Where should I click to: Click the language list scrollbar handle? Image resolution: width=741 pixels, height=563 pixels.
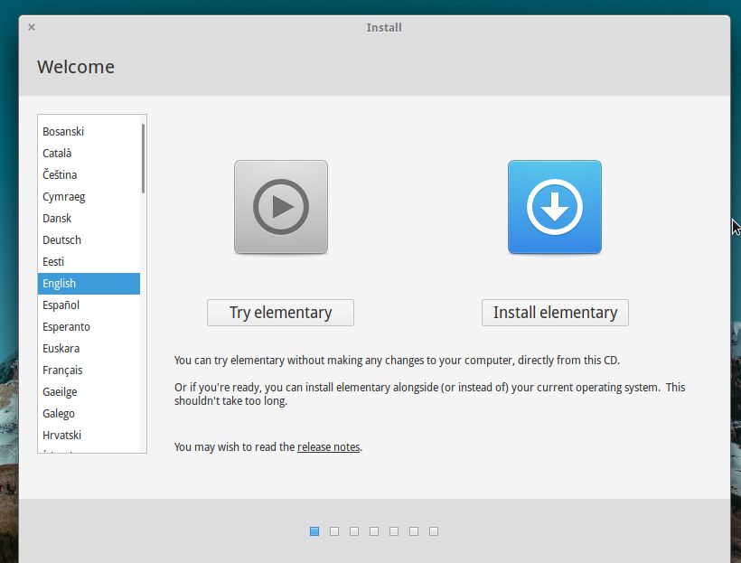point(143,158)
